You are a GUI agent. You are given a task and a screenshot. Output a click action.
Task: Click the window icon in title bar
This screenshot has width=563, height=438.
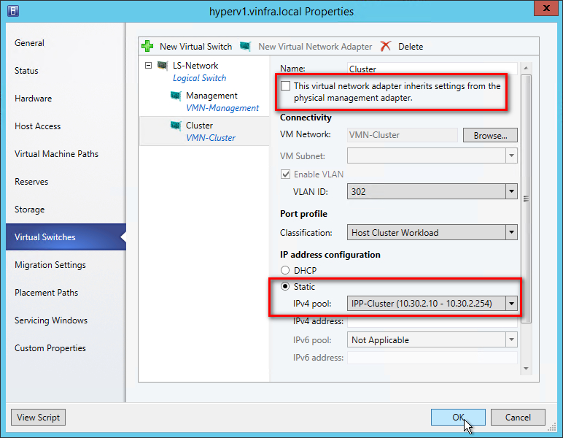pyautogui.click(x=12, y=11)
